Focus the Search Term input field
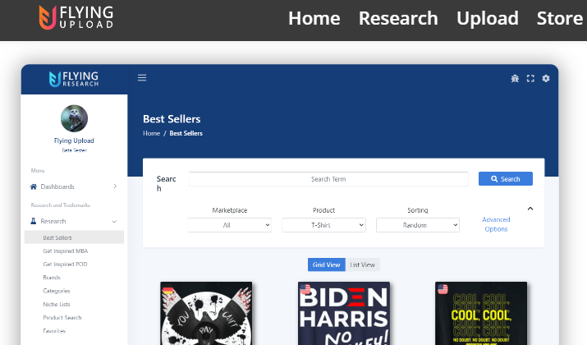The height and width of the screenshot is (345, 587). click(x=328, y=179)
